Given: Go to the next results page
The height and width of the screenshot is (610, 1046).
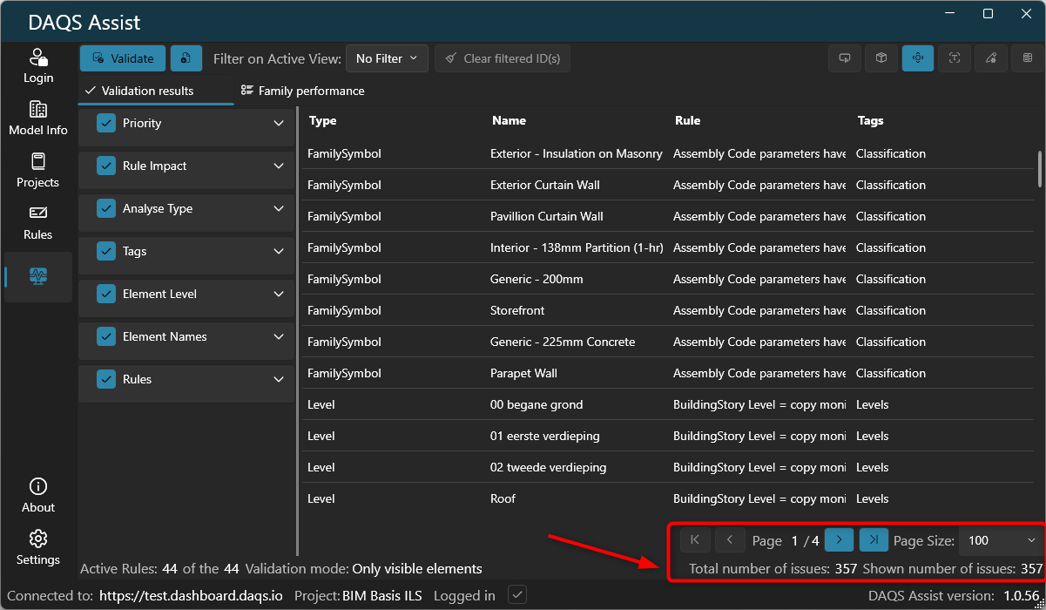Looking at the screenshot, I should pos(839,540).
